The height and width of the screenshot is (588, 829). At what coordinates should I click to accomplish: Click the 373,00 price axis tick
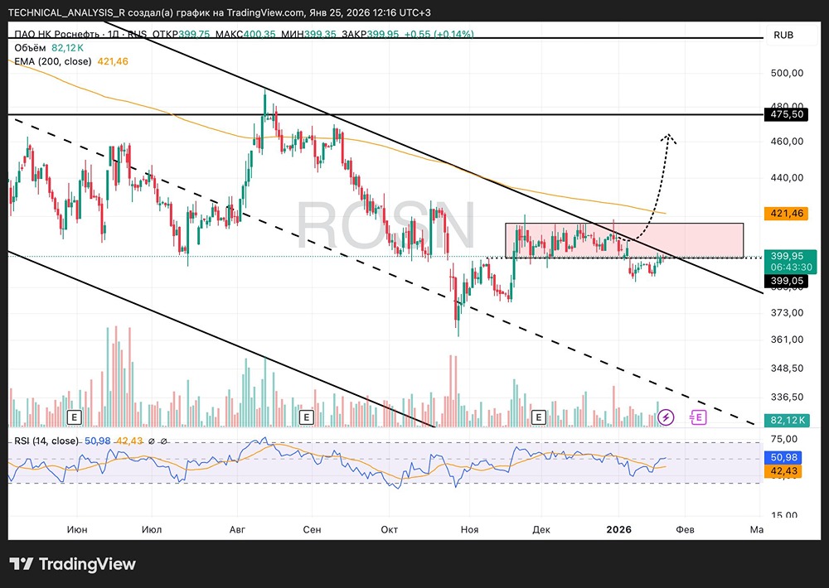[787, 313]
